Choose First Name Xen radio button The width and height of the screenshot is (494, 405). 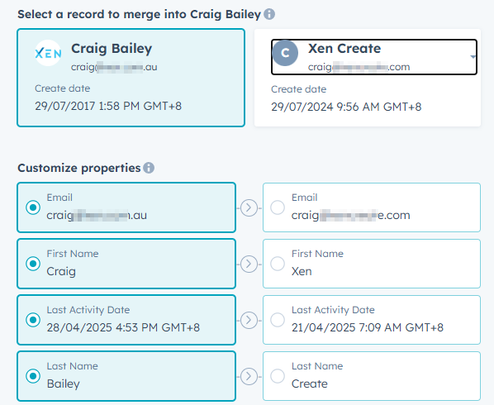click(x=278, y=264)
